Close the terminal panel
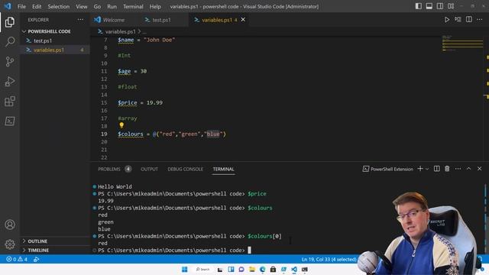The image size is (489, 275). 479,169
